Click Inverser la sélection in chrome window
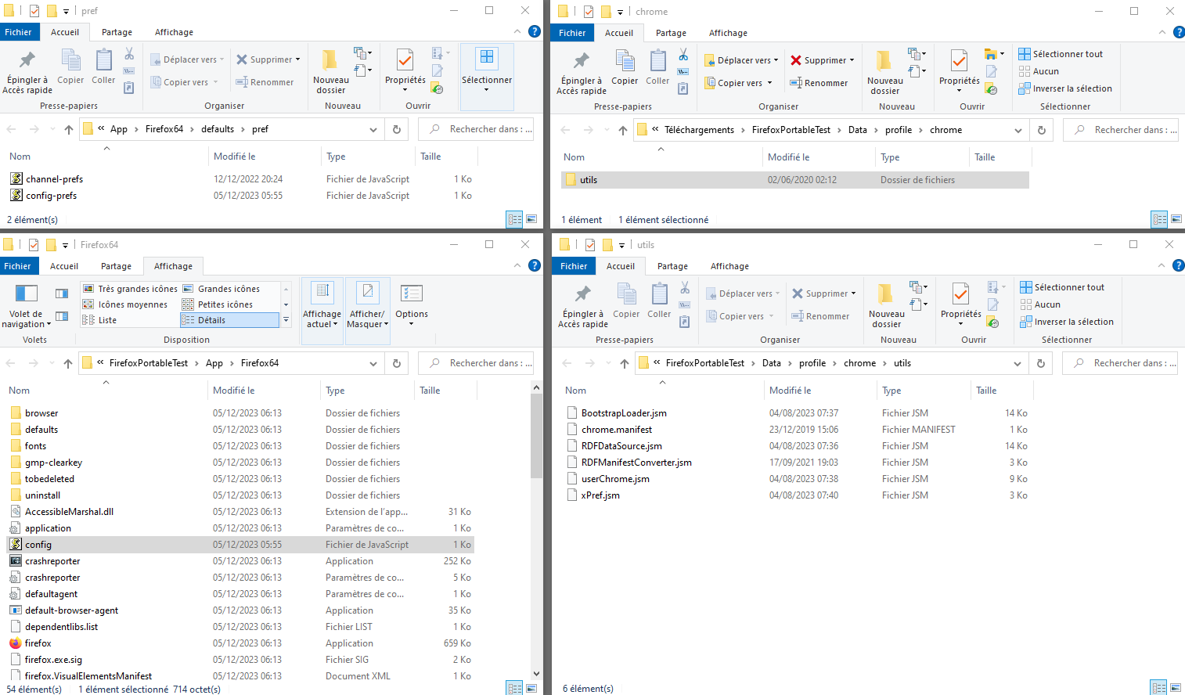Image resolution: width=1185 pixels, height=695 pixels. pos(1065,88)
